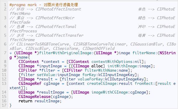Click the CIPhotoEffectTonal comment text
178x109 pixels.
pyautogui.click(x=56, y=27)
